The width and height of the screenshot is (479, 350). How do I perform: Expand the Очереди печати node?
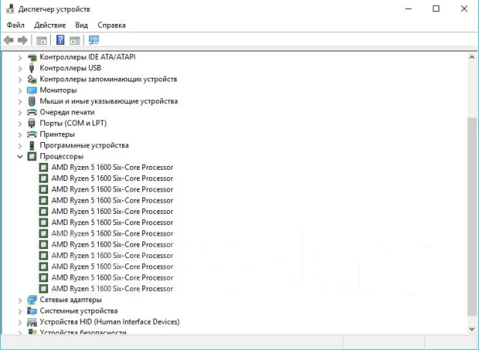[20, 113]
